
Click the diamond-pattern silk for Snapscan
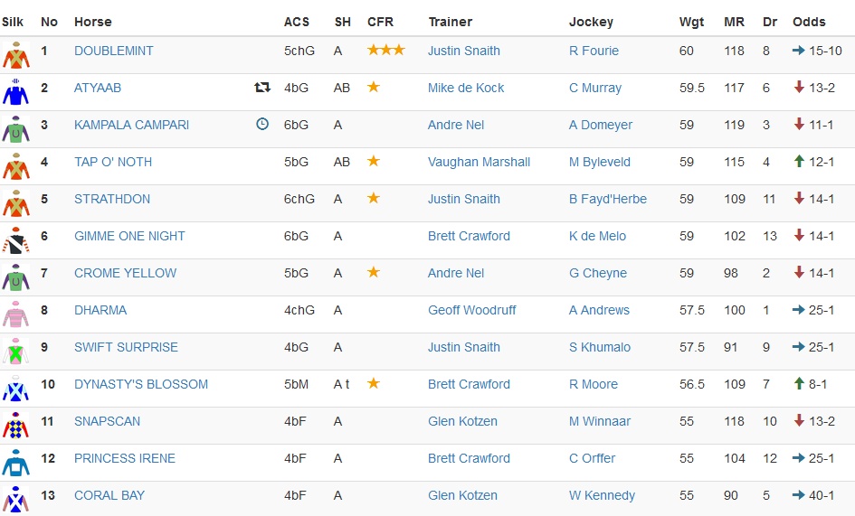coord(15,426)
